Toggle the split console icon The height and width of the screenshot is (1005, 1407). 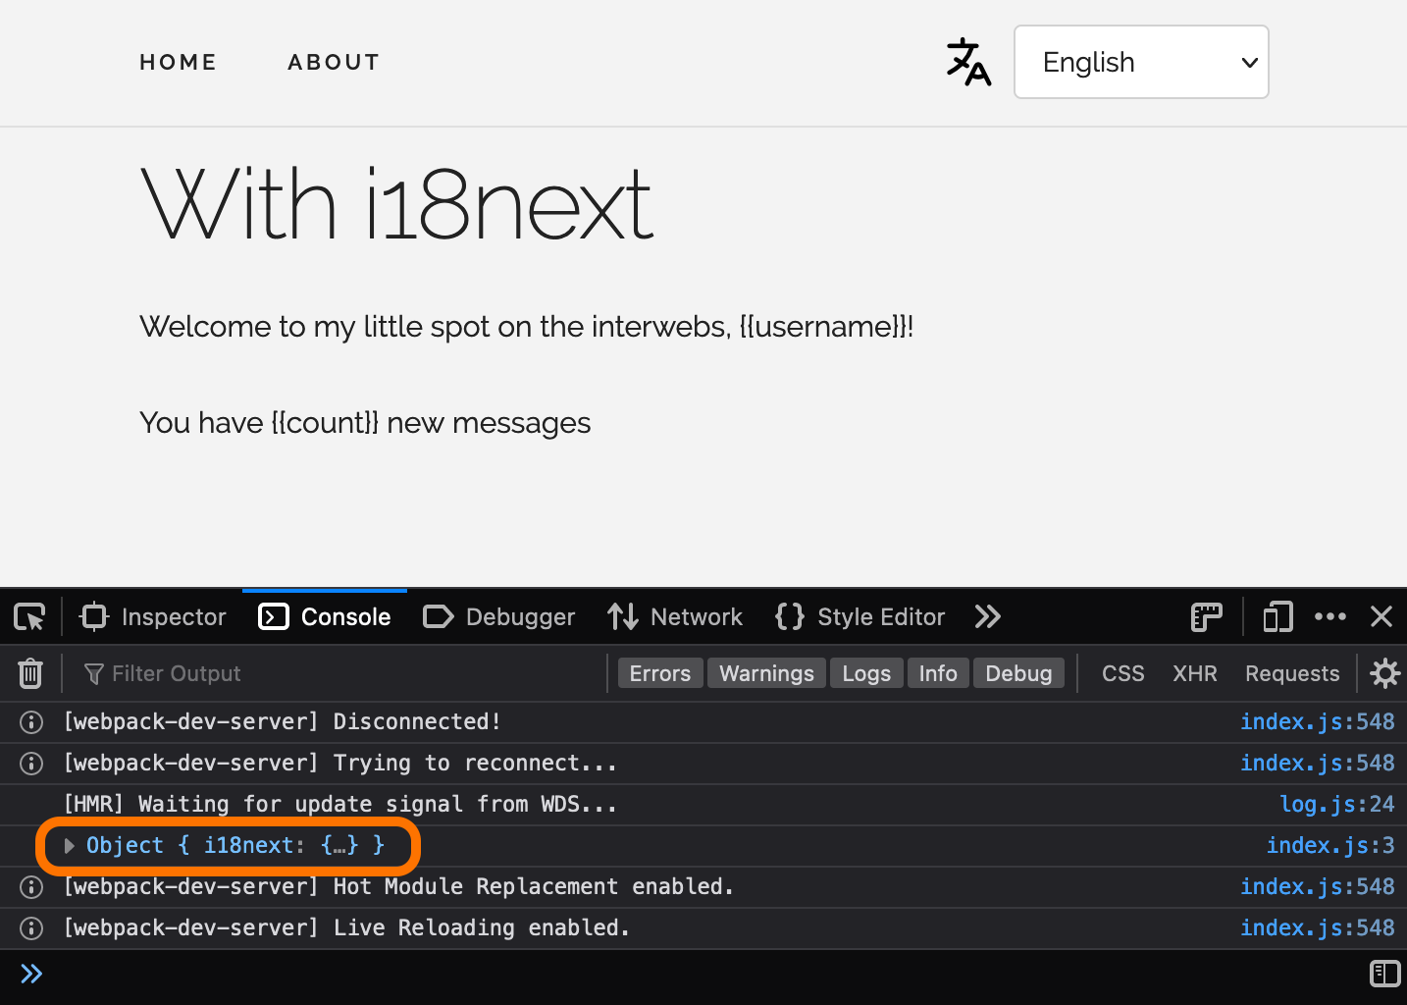1384,974
